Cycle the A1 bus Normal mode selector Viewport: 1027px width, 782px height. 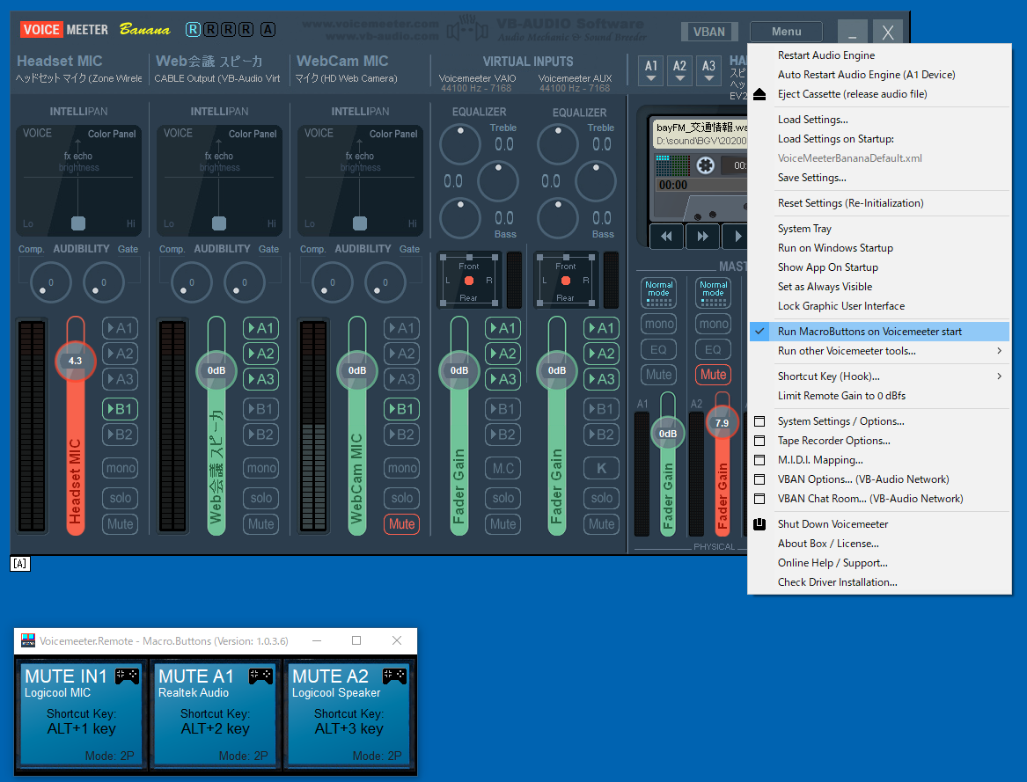(x=659, y=293)
